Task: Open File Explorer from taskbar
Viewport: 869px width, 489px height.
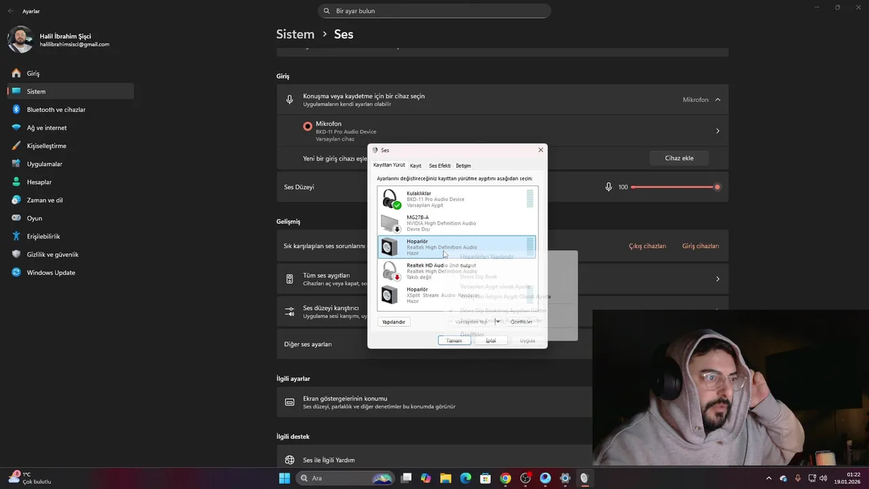Action: pos(446,478)
